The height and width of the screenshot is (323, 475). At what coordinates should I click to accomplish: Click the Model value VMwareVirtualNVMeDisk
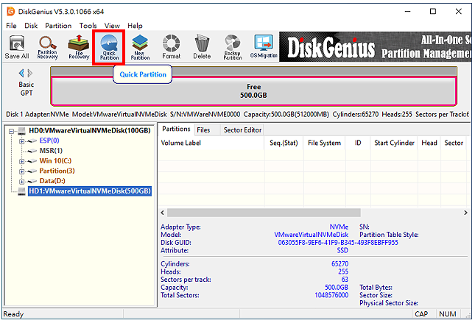click(312, 235)
